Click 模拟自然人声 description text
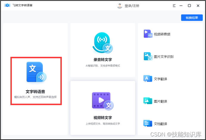 coord(35,97)
